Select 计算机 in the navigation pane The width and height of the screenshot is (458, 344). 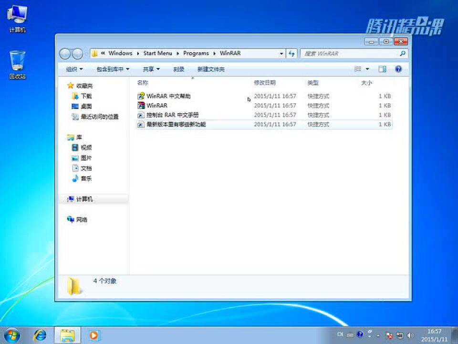85,199
